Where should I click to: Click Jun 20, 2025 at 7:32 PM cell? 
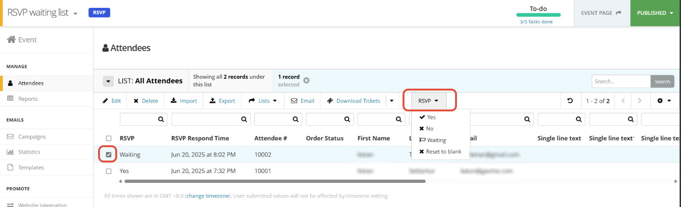[203, 171]
